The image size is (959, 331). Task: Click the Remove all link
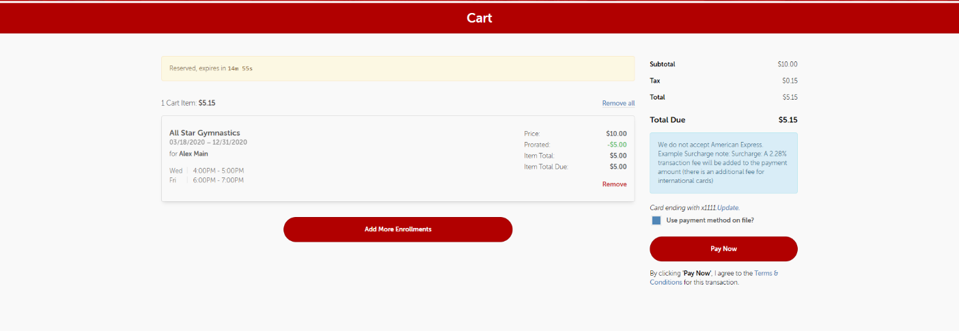(x=618, y=104)
